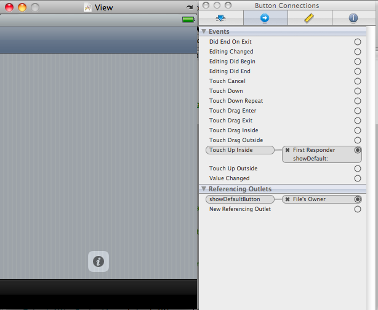Click the Touch Down connection circle
The height and width of the screenshot is (310, 378).
coord(358,91)
